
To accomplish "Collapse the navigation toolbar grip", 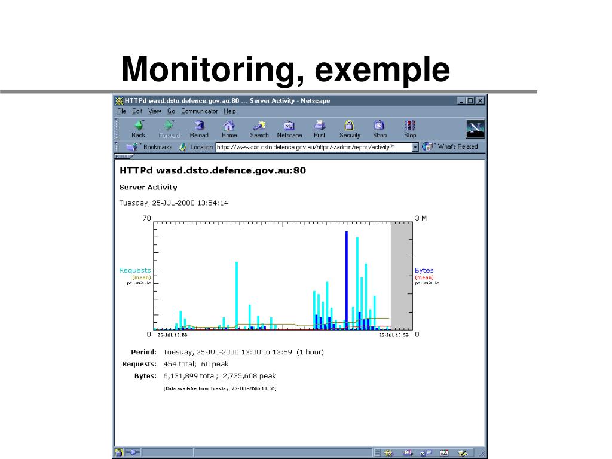I will (x=116, y=129).
